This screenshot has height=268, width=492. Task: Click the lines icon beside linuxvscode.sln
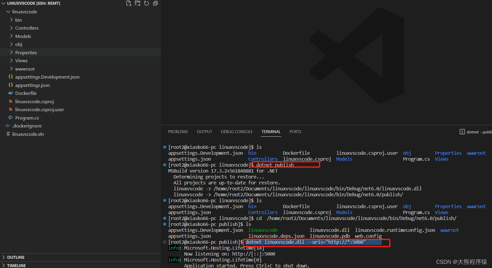pyautogui.click(x=8, y=134)
